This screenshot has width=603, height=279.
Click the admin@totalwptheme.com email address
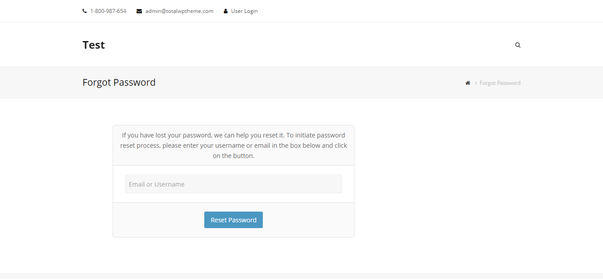coord(179,11)
